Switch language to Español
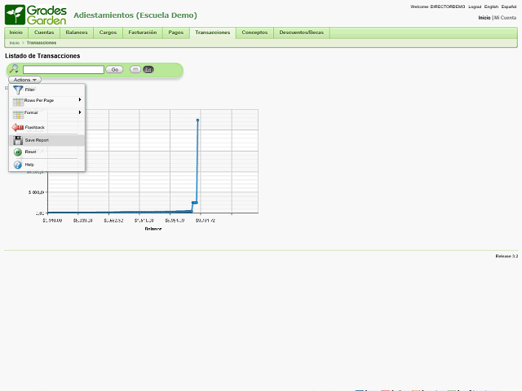The image size is (522, 391). [509, 7]
